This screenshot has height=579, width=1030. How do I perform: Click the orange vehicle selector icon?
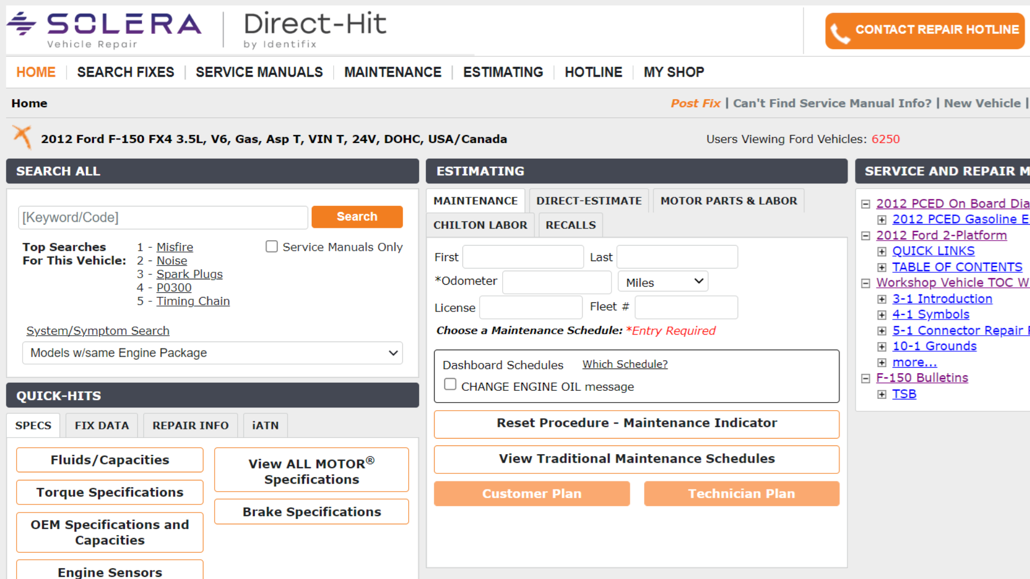click(x=22, y=137)
